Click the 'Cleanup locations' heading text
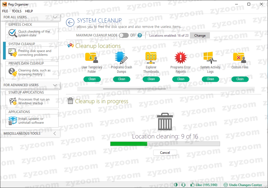Image resolution: width=268 pixels, height=188 pixels. (98, 46)
